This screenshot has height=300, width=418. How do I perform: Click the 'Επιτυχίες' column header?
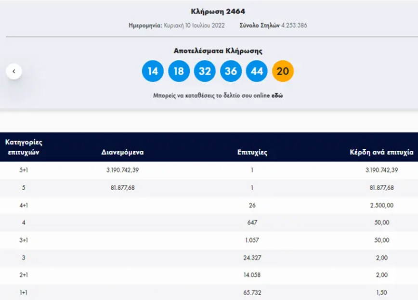click(252, 152)
